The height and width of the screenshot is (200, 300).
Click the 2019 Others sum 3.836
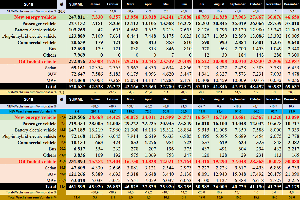(79, 155)
